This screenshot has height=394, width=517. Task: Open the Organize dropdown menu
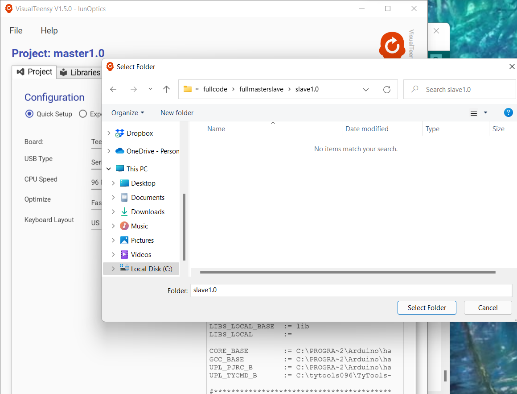[127, 112]
